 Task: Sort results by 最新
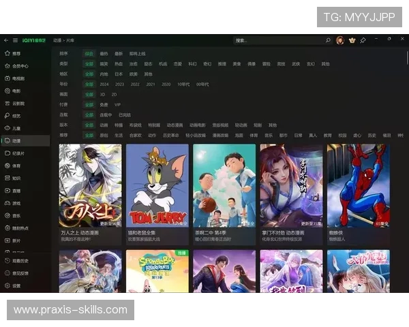(x=119, y=53)
